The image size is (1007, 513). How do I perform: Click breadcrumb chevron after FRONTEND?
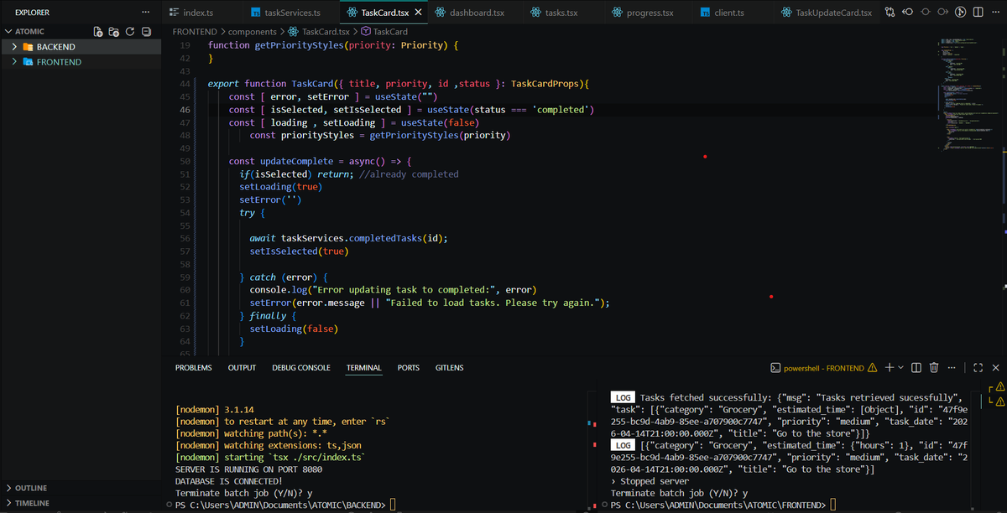pos(223,32)
